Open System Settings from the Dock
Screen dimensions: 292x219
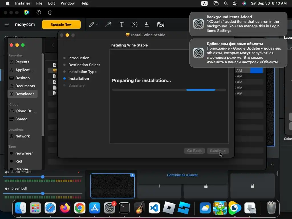tap(109, 208)
